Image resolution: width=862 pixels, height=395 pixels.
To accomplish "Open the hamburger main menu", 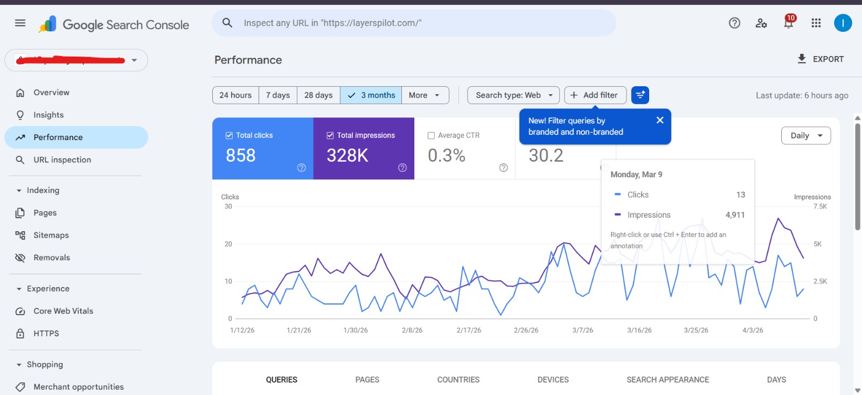I will coord(20,23).
